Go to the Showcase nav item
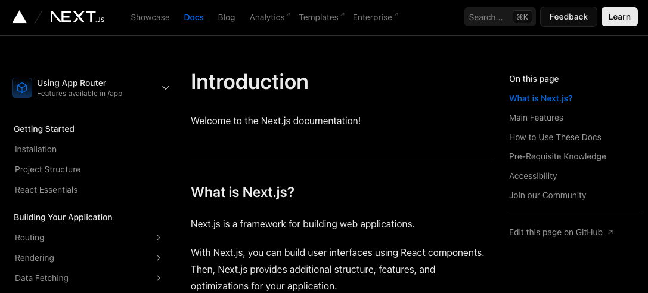 150,17
